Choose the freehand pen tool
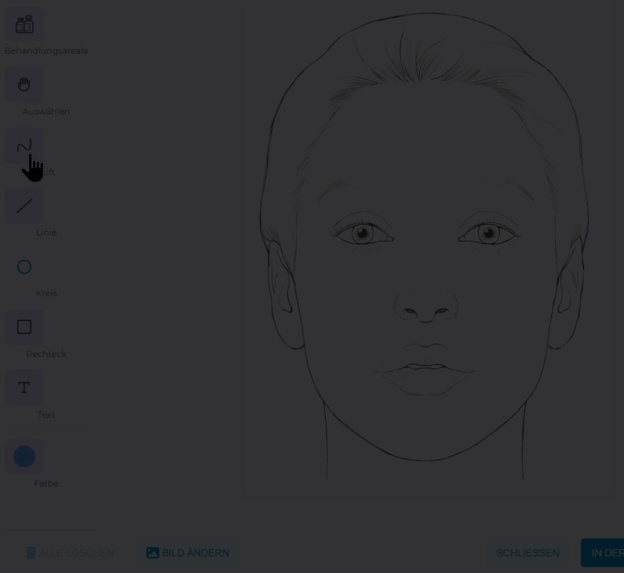The width and height of the screenshot is (624, 573). point(24,146)
